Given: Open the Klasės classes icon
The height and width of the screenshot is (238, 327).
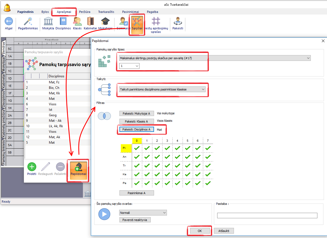Looking at the screenshot, I should (77, 21).
